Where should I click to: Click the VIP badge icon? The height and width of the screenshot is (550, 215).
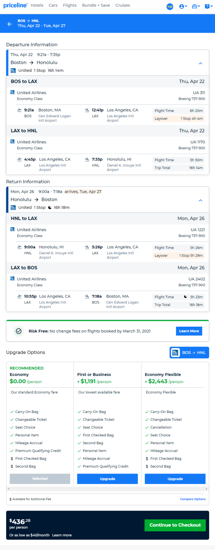pos(170,6)
